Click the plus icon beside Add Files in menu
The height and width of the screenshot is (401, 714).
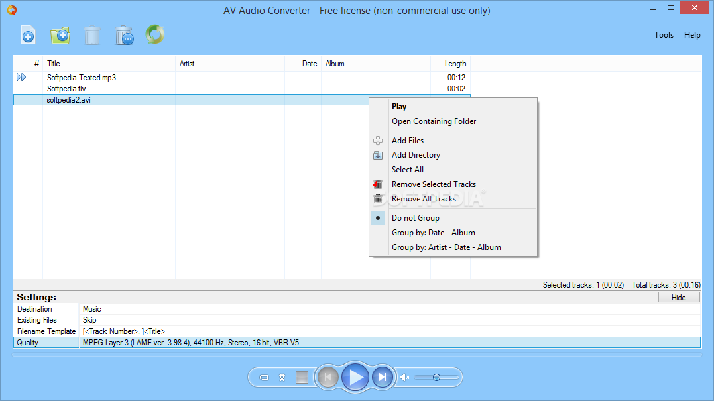point(378,141)
